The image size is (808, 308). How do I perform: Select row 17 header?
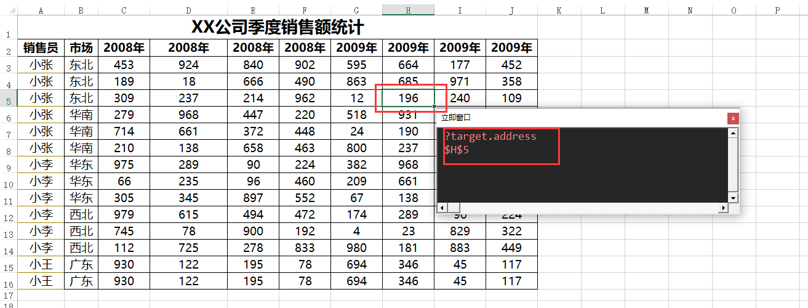(9, 296)
